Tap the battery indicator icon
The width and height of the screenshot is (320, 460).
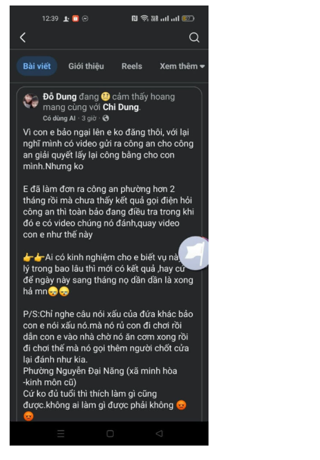(x=188, y=19)
